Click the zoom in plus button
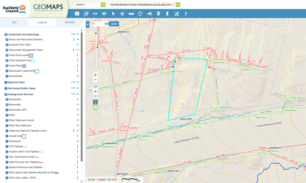Screen dimensions: 306x183 click(x=96, y=75)
